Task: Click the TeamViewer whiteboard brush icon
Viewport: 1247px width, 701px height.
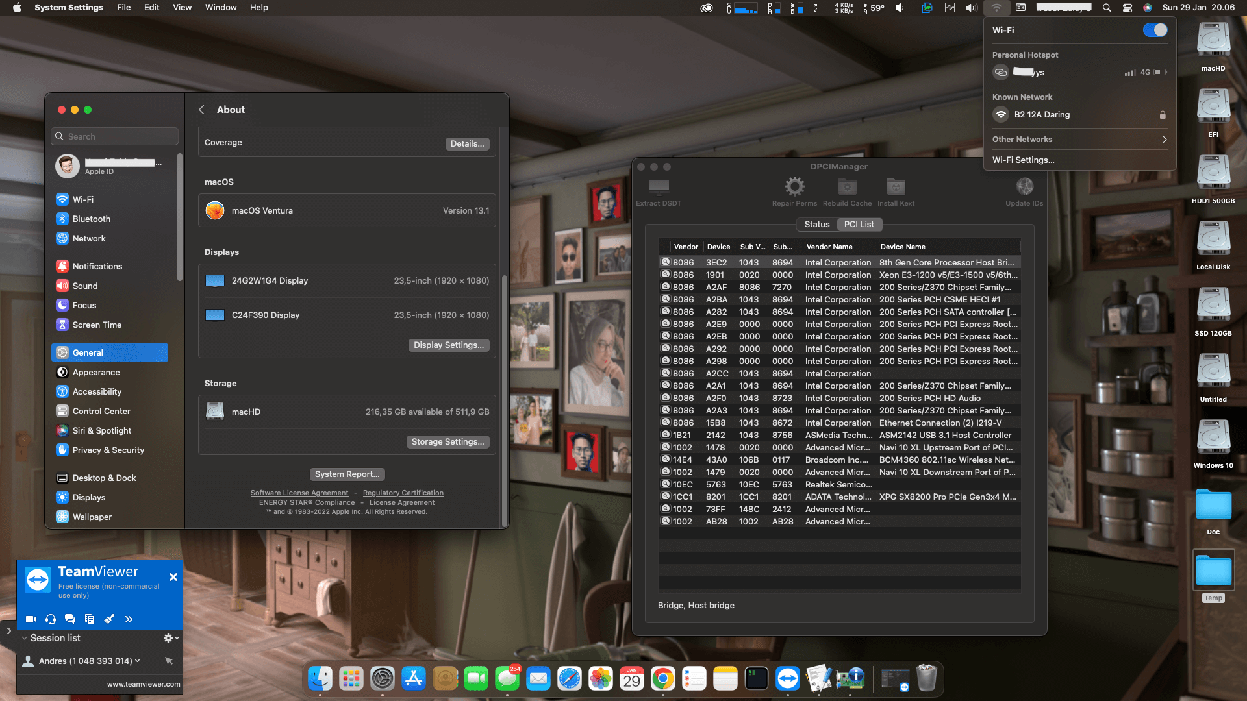Action: pyautogui.click(x=109, y=619)
